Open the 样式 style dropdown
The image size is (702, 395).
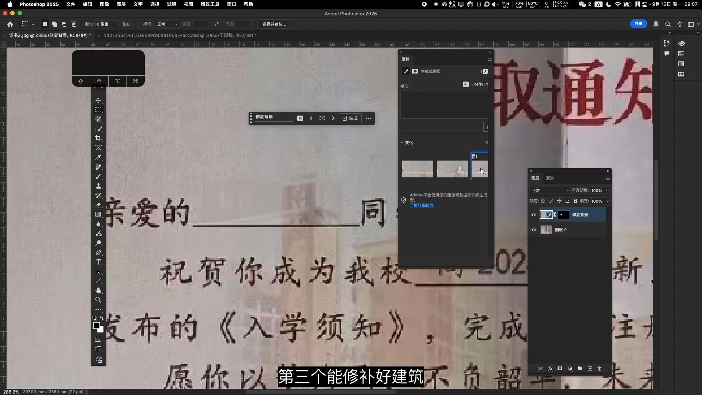[167, 24]
